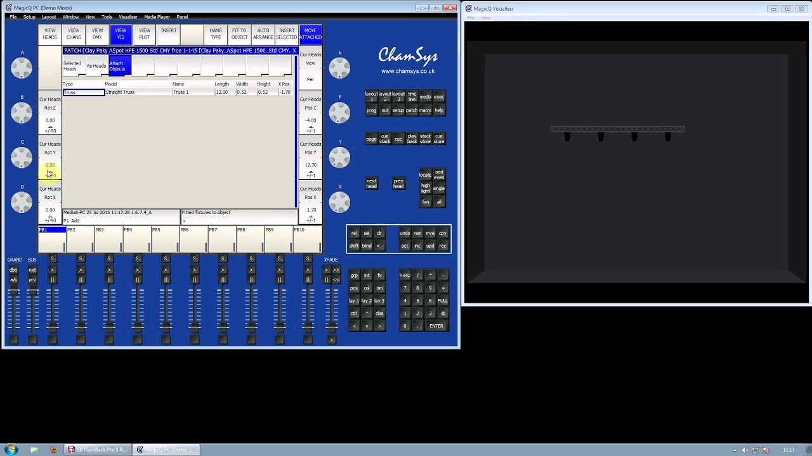Click encoder wheel Y

[339, 158]
